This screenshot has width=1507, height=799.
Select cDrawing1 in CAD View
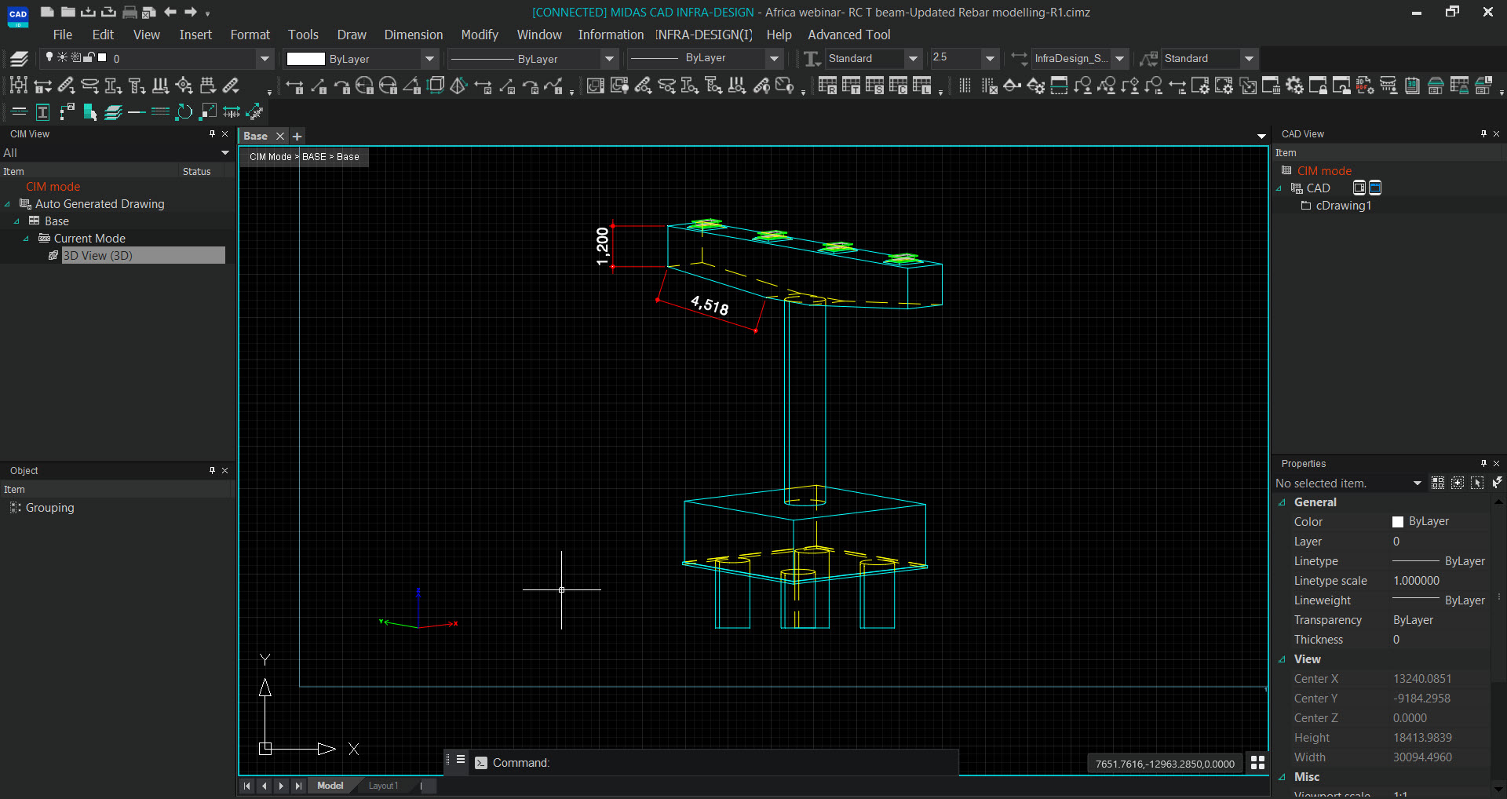point(1344,206)
